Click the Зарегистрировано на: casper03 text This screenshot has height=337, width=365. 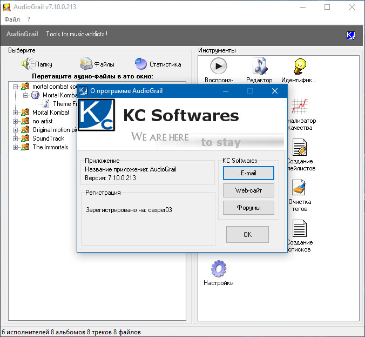click(129, 210)
